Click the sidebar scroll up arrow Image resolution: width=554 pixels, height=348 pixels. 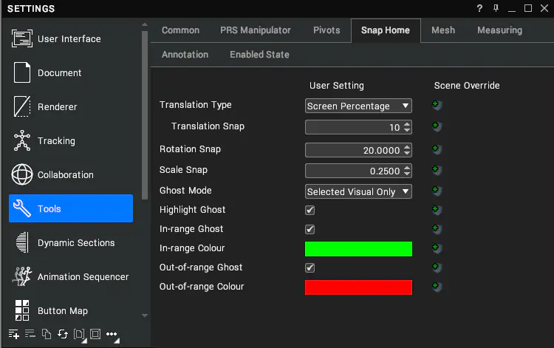(145, 24)
